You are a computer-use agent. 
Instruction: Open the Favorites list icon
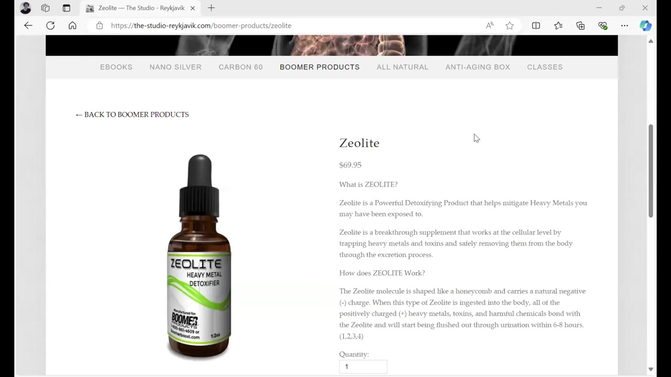point(558,25)
